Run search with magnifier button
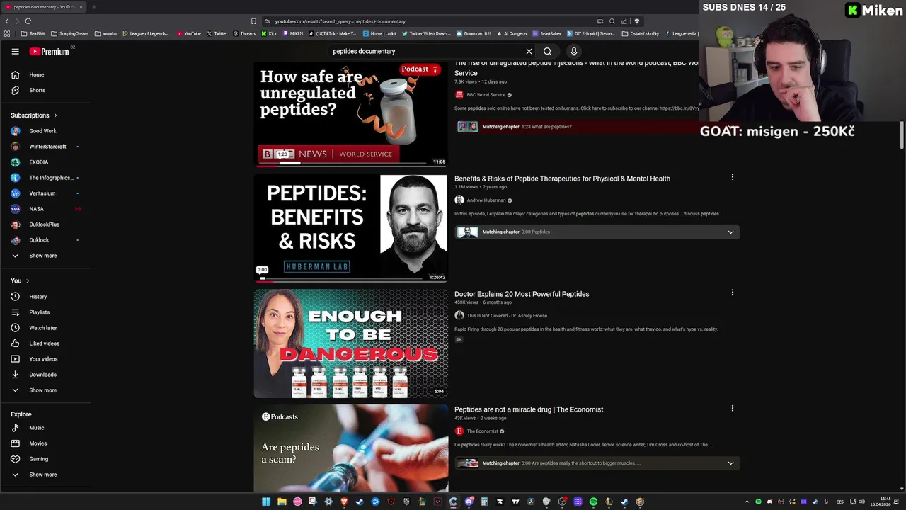 click(x=547, y=51)
